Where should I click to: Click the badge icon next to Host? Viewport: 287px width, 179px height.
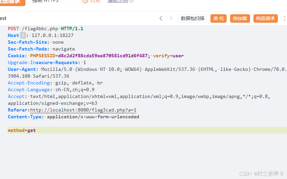[x=23, y=35]
